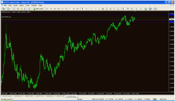Select the equidistant channel drawing tool
This screenshot has width=175, height=101.
point(103,9)
